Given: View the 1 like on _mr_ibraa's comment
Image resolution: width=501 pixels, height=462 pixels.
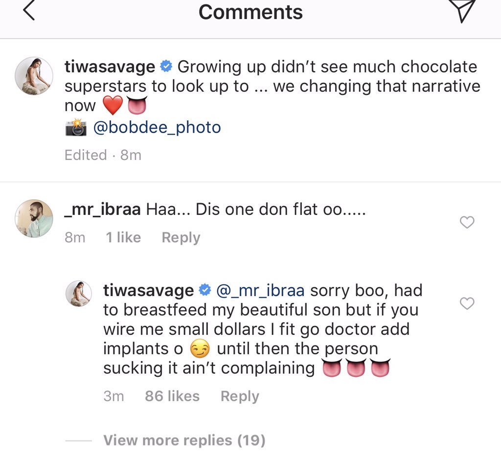Looking at the screenshot, I should click(x=123, y=238).
